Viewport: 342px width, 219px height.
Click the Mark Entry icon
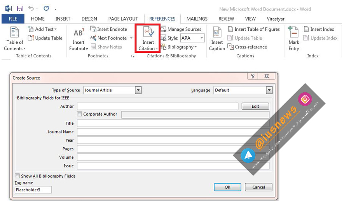point(293,33)
